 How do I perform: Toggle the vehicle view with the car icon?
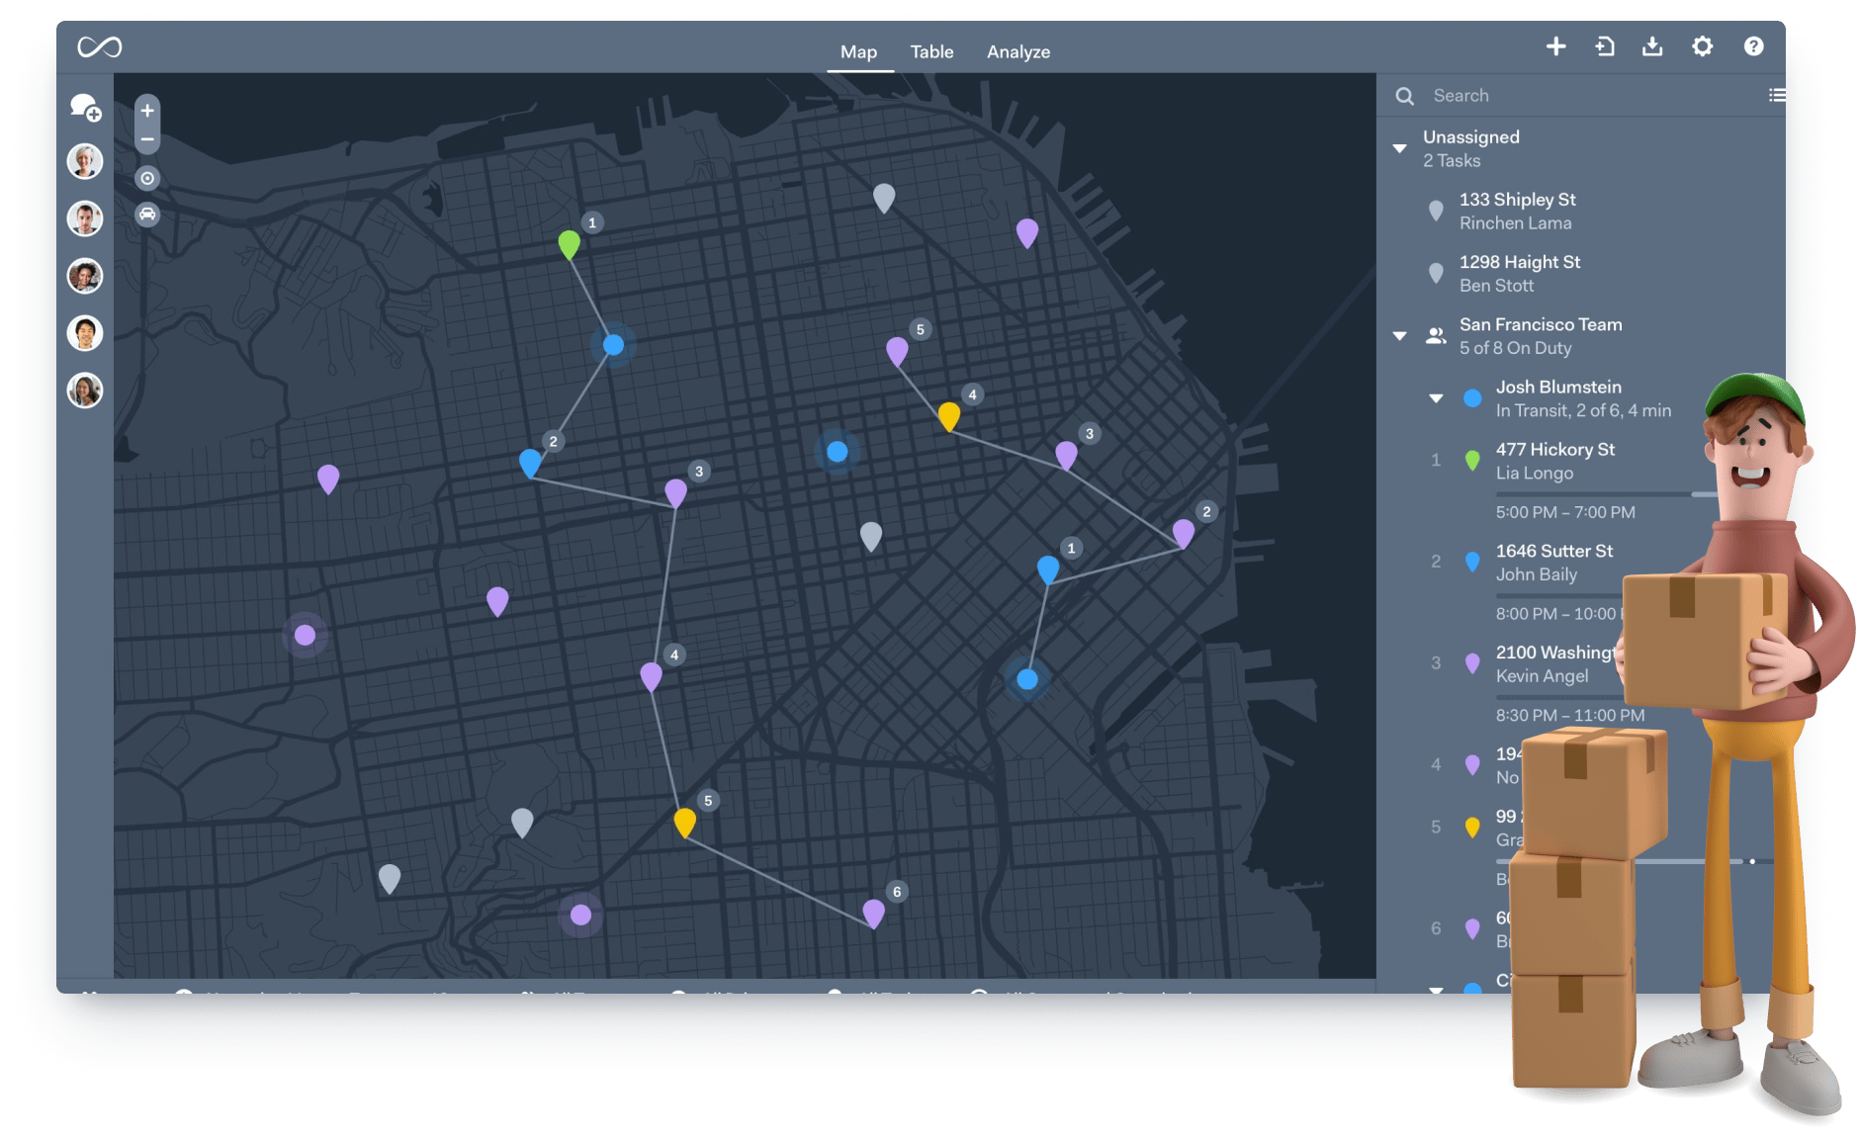tap(147, 216)
